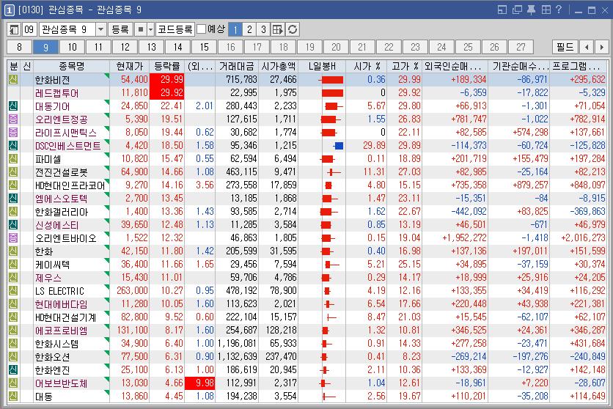Enable the 예상 checkbox
Image resolution: width=613 pixels, height=409 pixels.
(x=202, y=29)
